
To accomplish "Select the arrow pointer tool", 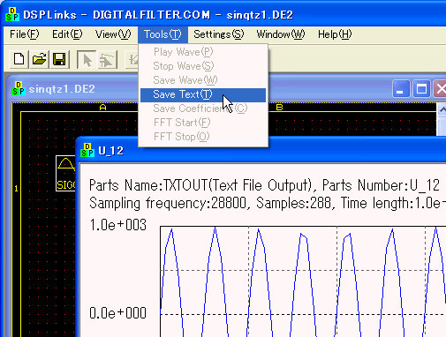I will click(87, 60).
